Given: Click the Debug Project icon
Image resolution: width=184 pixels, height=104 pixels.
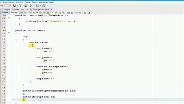Looking at the screenshot, I should (37, 5).
